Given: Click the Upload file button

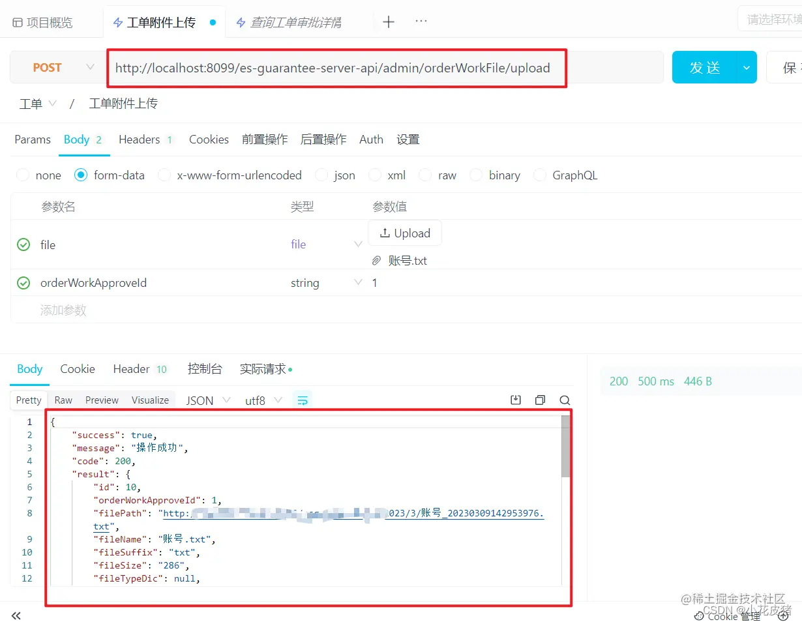Looking at the screenshot, I should (x=405, y=233).
